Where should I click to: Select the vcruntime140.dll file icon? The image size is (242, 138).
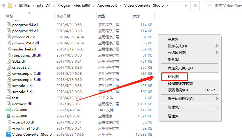pos(9,128)
